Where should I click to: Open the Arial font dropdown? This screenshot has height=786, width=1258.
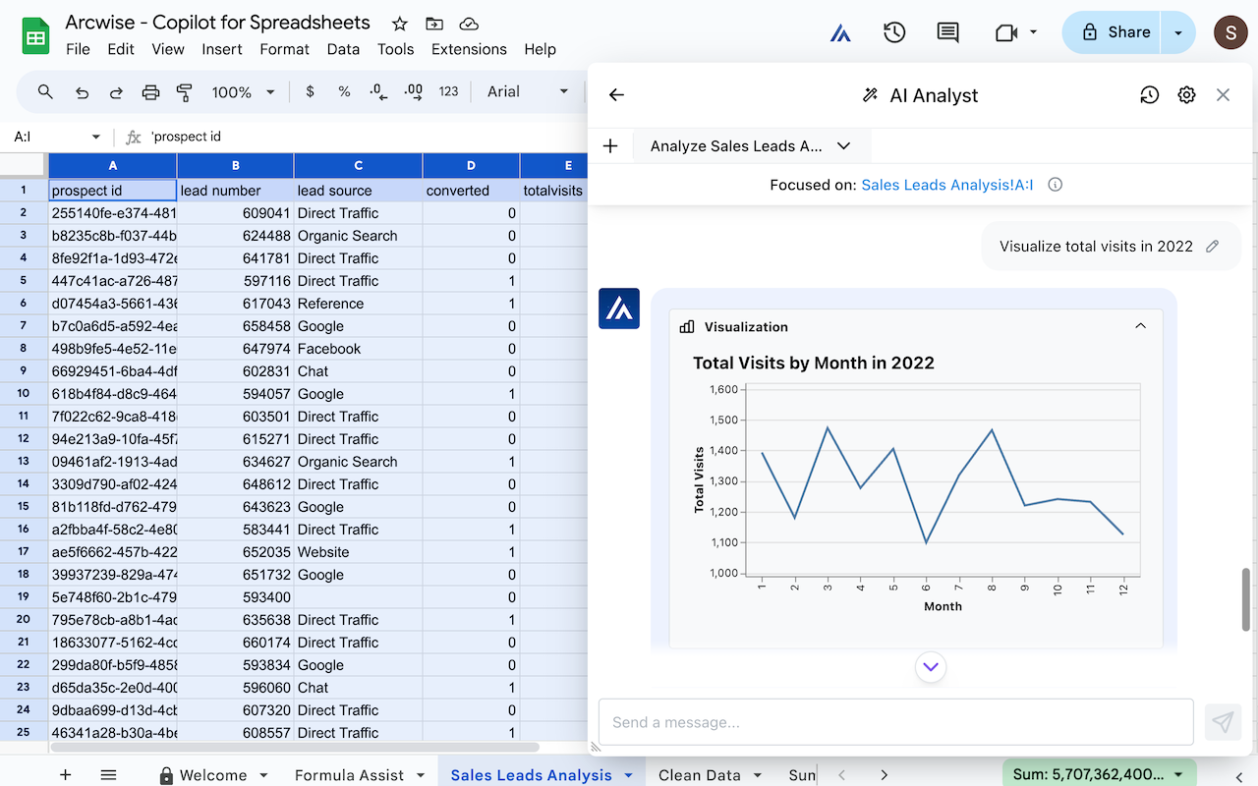click(528, 92)
